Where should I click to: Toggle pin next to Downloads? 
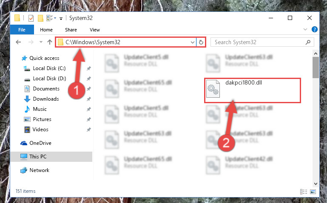[x=88, y=99]
